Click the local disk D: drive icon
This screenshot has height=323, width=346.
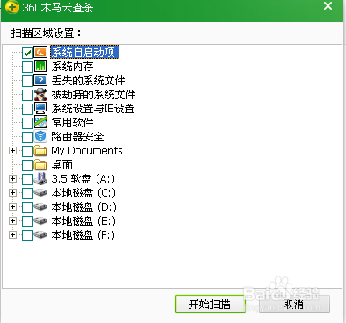[x=40, y=206]
